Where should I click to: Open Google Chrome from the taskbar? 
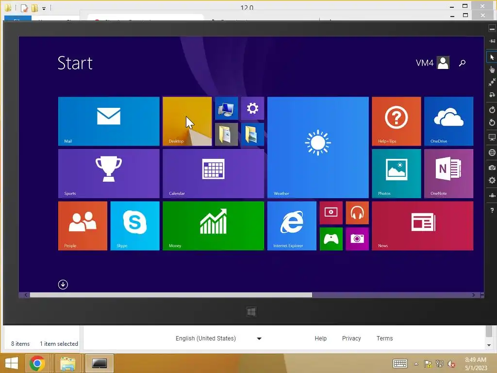pyautogui.click(x=37, y=363)
